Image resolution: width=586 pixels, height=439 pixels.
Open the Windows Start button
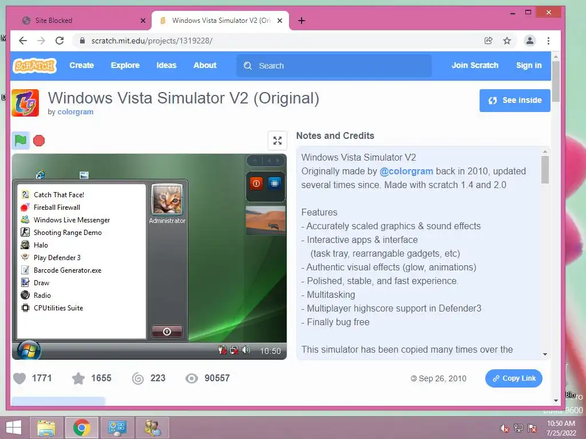[14, 428]
